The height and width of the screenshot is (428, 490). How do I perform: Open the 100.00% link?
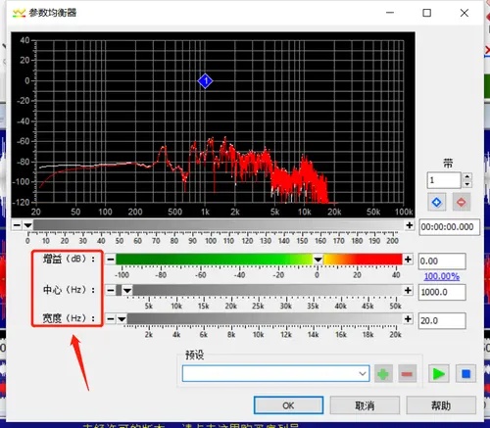point(442,276)
